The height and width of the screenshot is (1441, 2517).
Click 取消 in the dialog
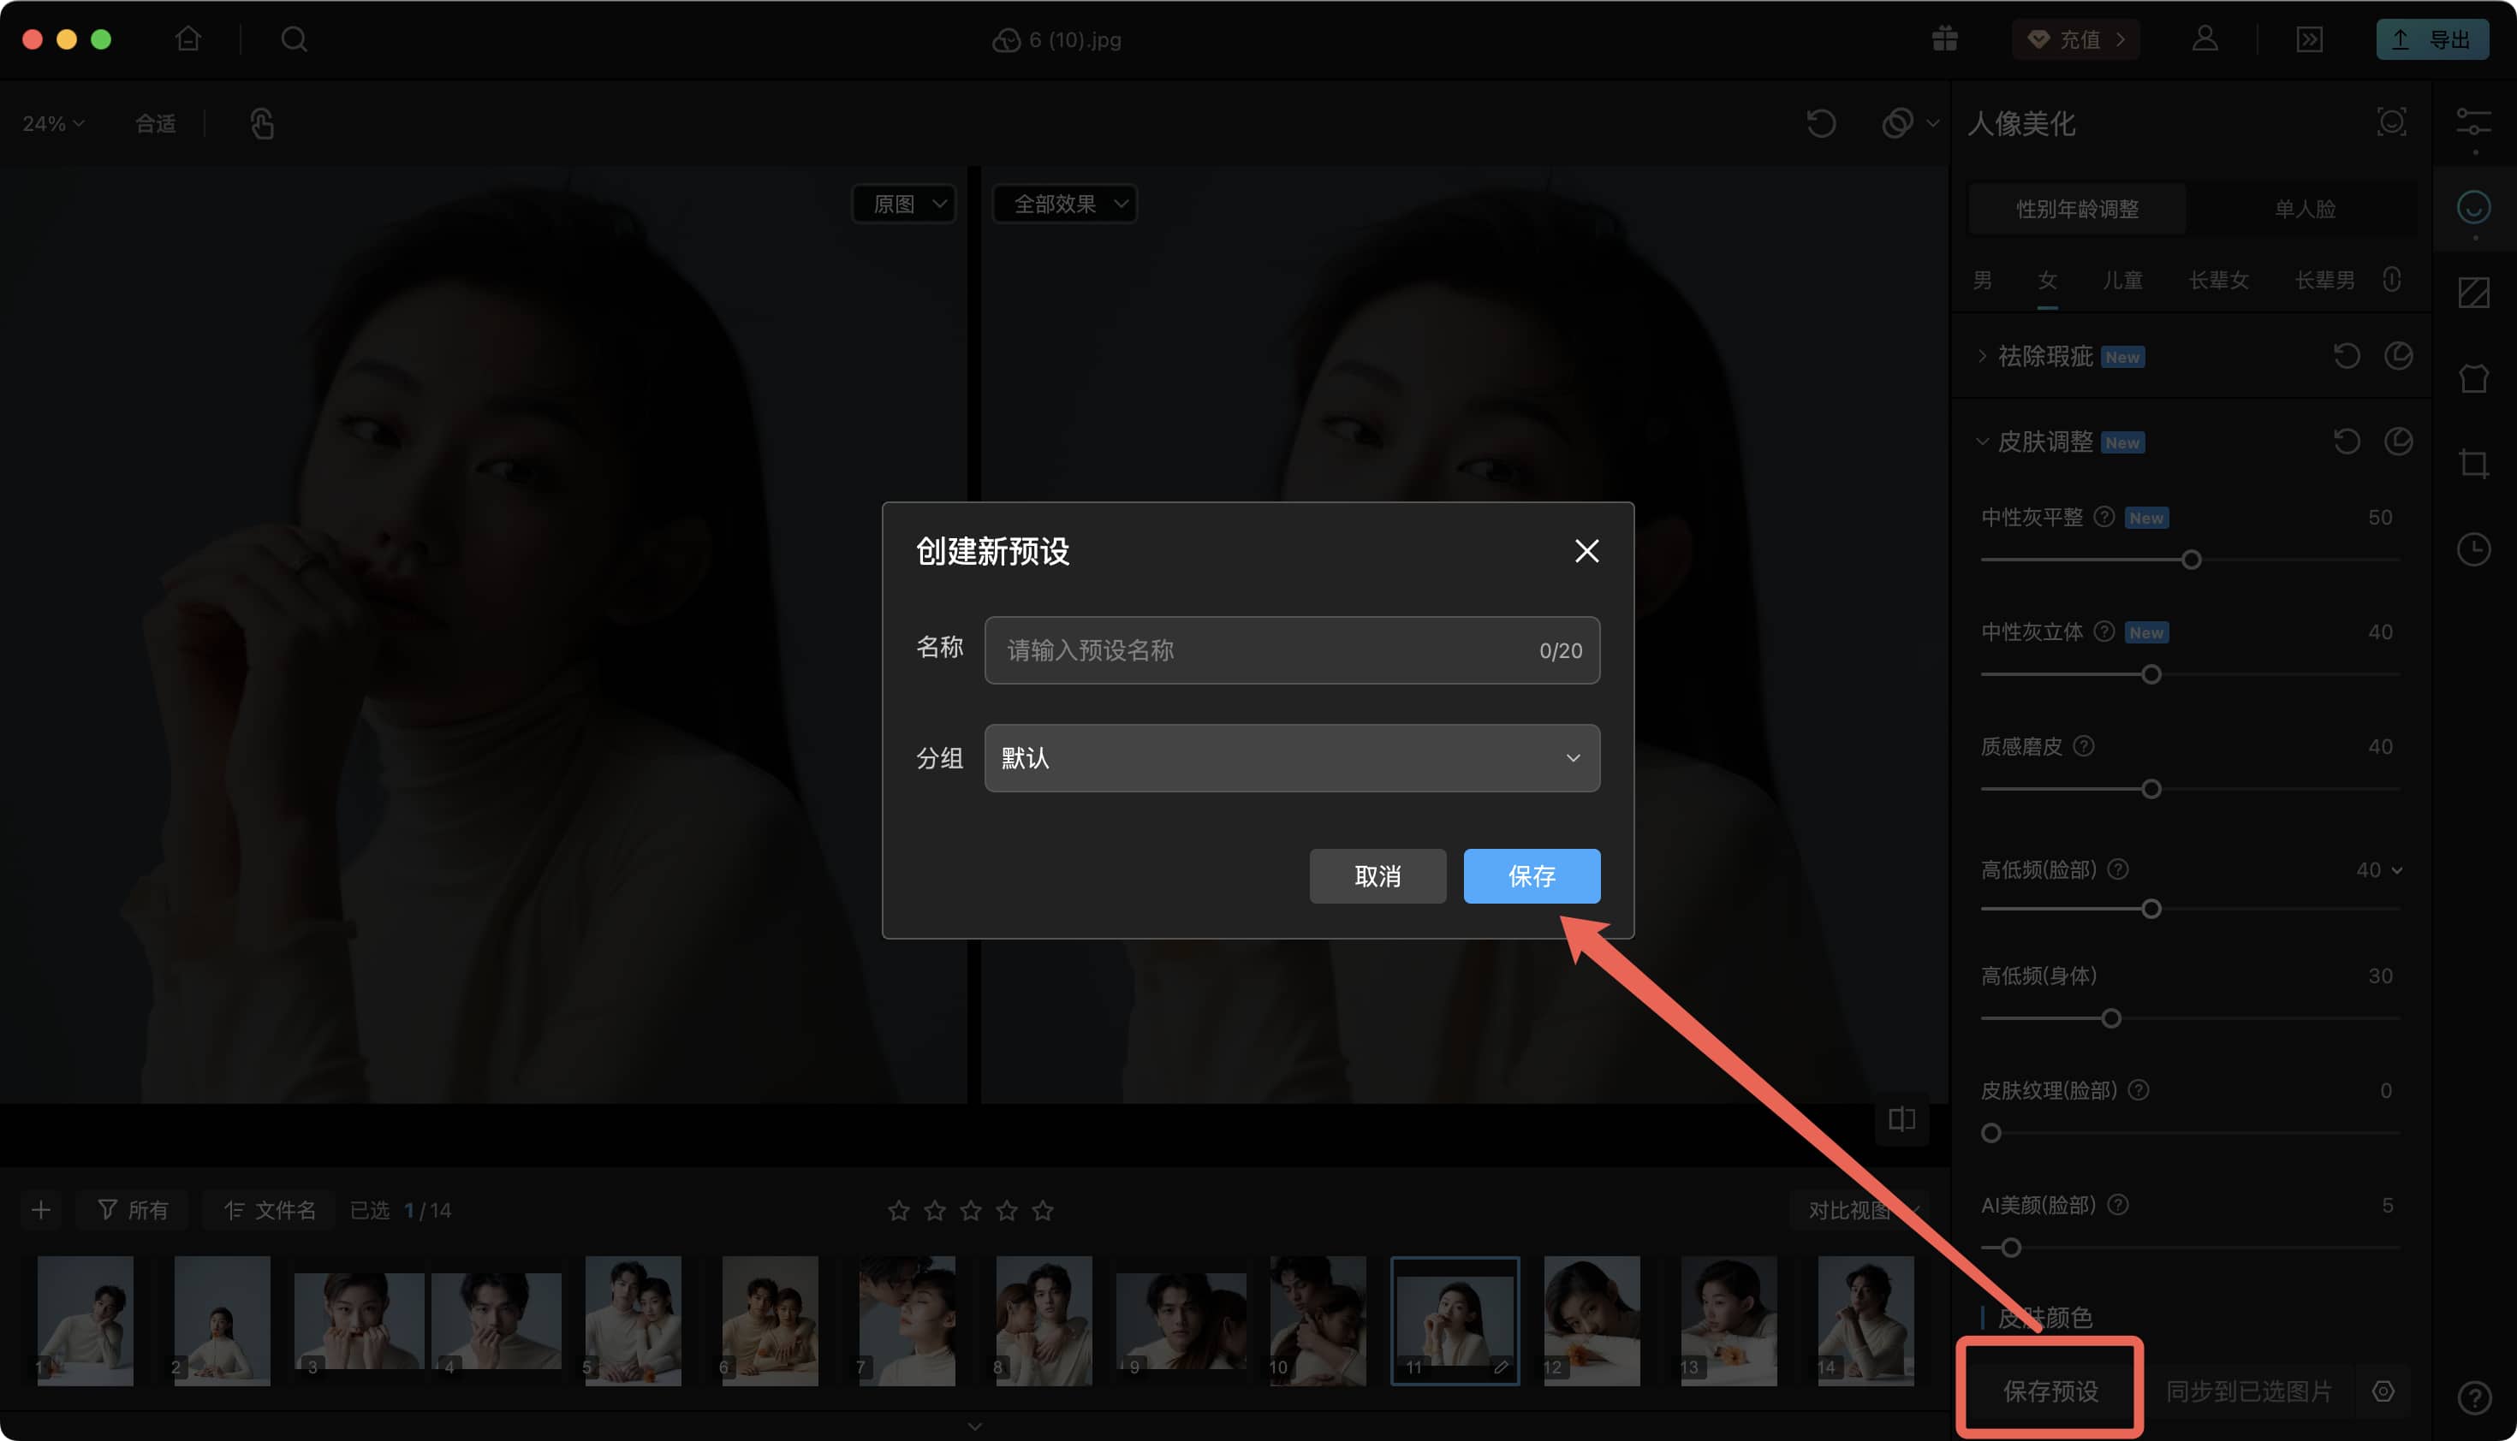pos(1378,876)
